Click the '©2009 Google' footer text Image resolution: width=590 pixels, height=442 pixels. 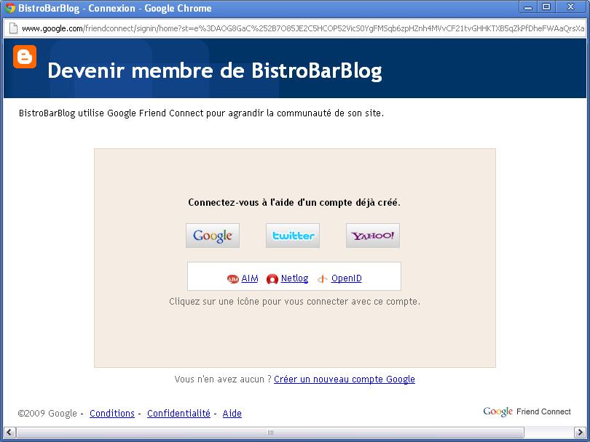click(47, 414)
